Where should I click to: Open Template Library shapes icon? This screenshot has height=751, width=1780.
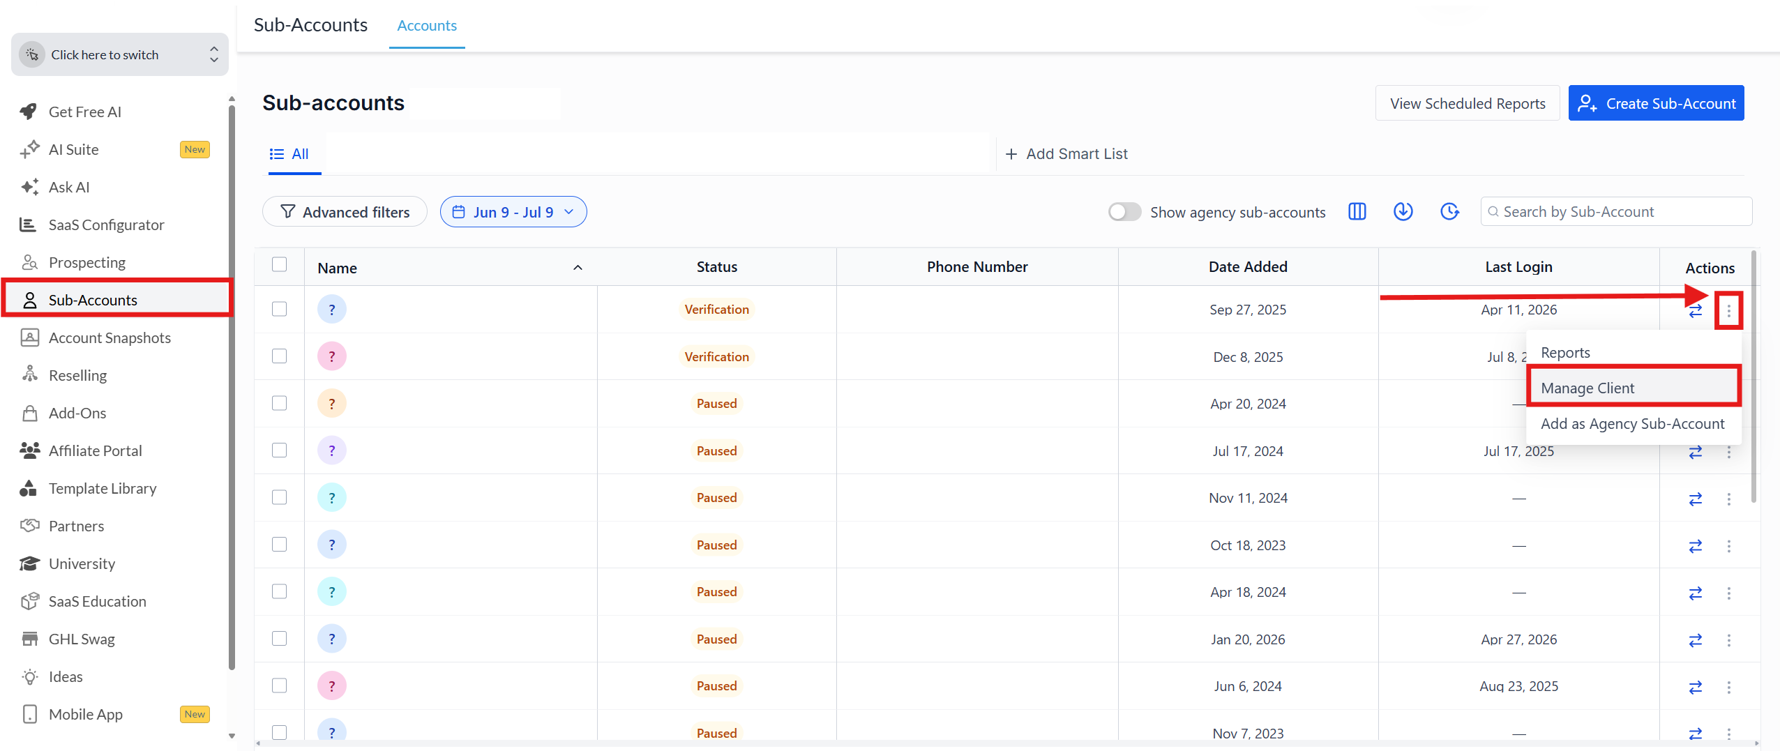[29, 488]
